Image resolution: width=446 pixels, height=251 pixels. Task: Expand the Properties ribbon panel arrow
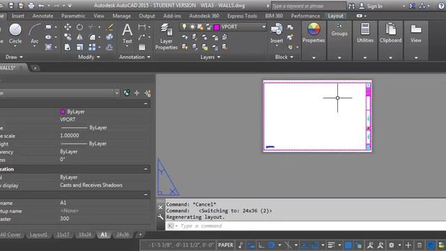tap(314, 58)
